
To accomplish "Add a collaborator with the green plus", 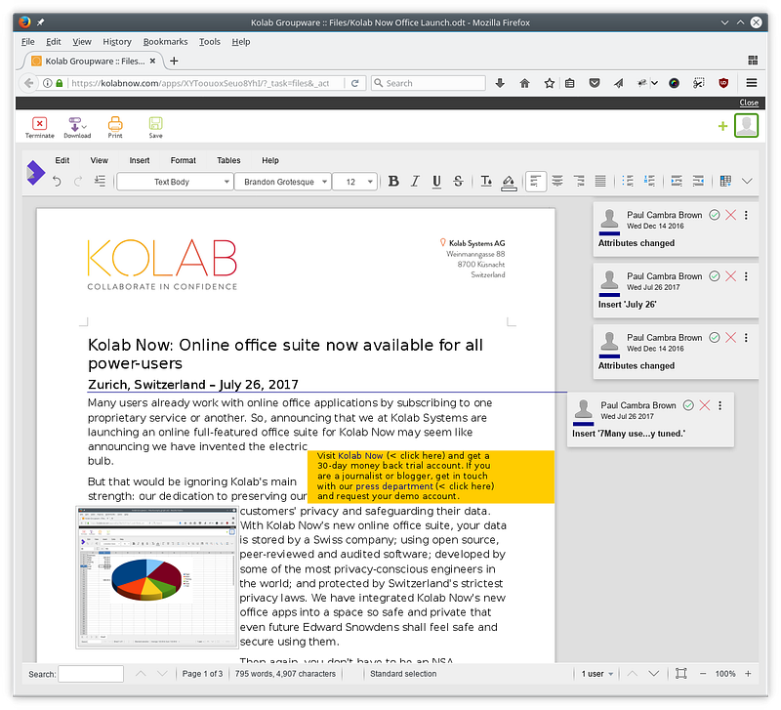I will pyautogui.click(x=722, y=126).
